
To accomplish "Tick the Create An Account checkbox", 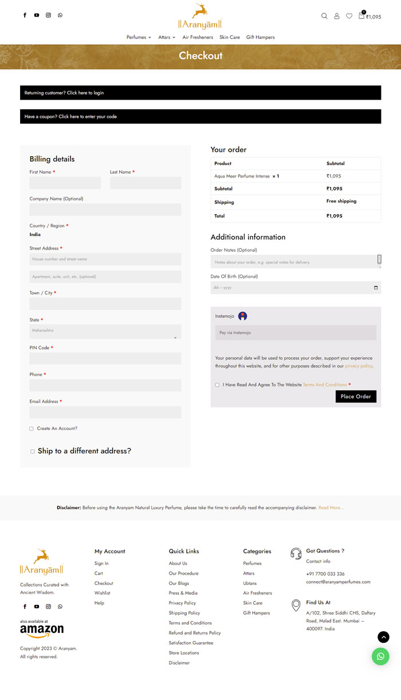I will (x=32, y=429).
